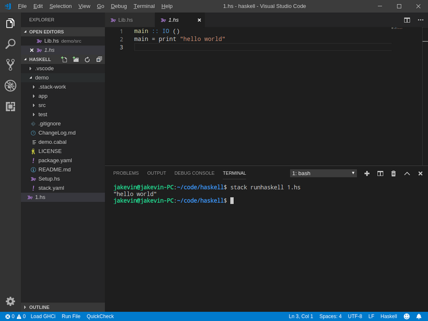Refresh the explorer file tree

click(87, 59)
